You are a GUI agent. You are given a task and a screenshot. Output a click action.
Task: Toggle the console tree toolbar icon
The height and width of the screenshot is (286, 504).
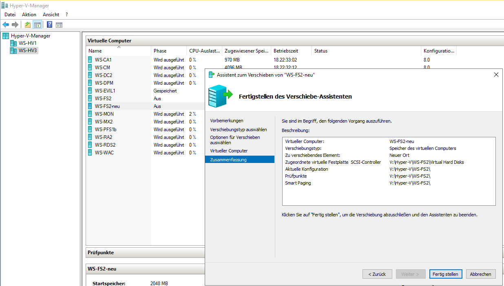(x=38, y=24)
